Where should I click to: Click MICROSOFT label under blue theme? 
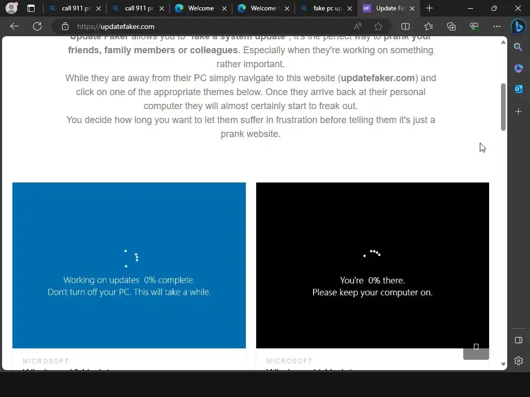tap(46, 361)
